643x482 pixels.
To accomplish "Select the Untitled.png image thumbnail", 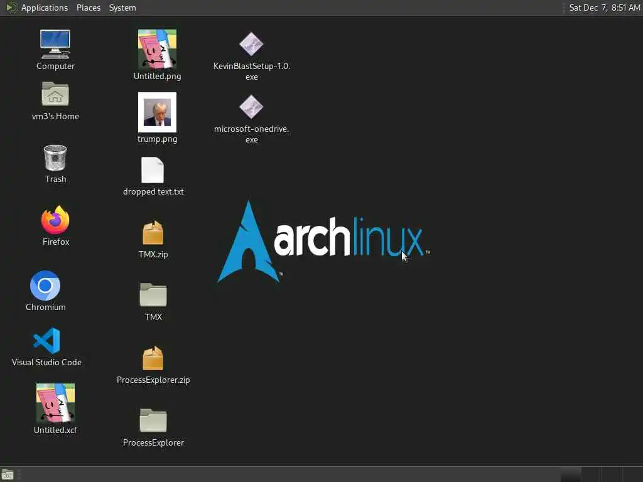I will (x=157, y=49).
